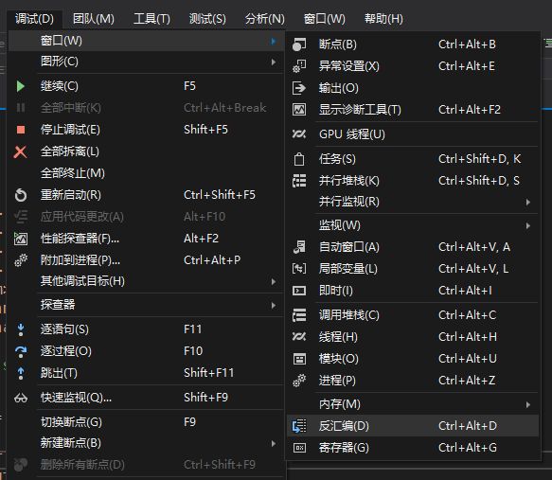552x480 pixels.
Task: Choose 寄存器(G) from submenu
Action: pos(413,448)
